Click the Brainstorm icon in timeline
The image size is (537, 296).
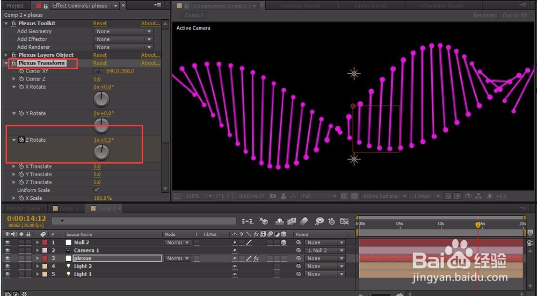pyautogui.click(x=319, y=221)
